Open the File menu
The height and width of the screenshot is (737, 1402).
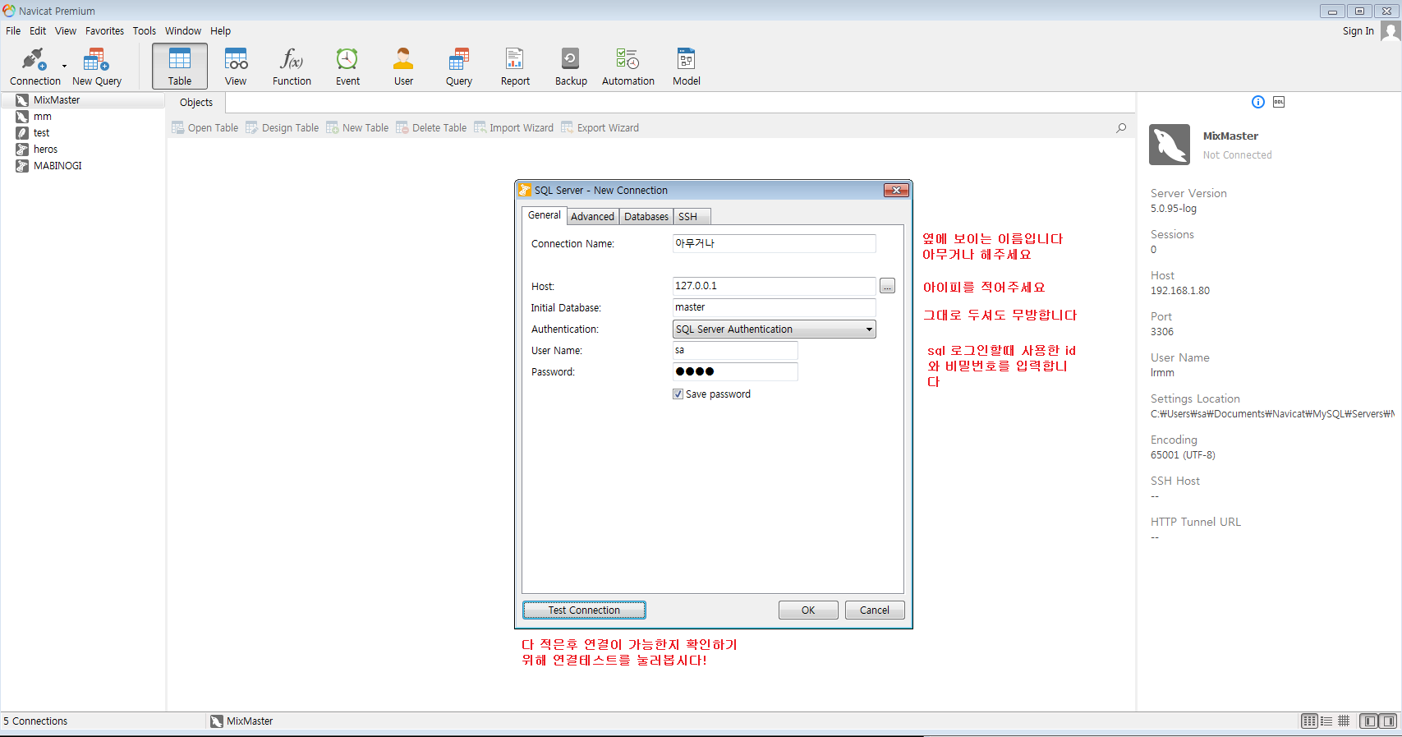[x=13, y=31]
